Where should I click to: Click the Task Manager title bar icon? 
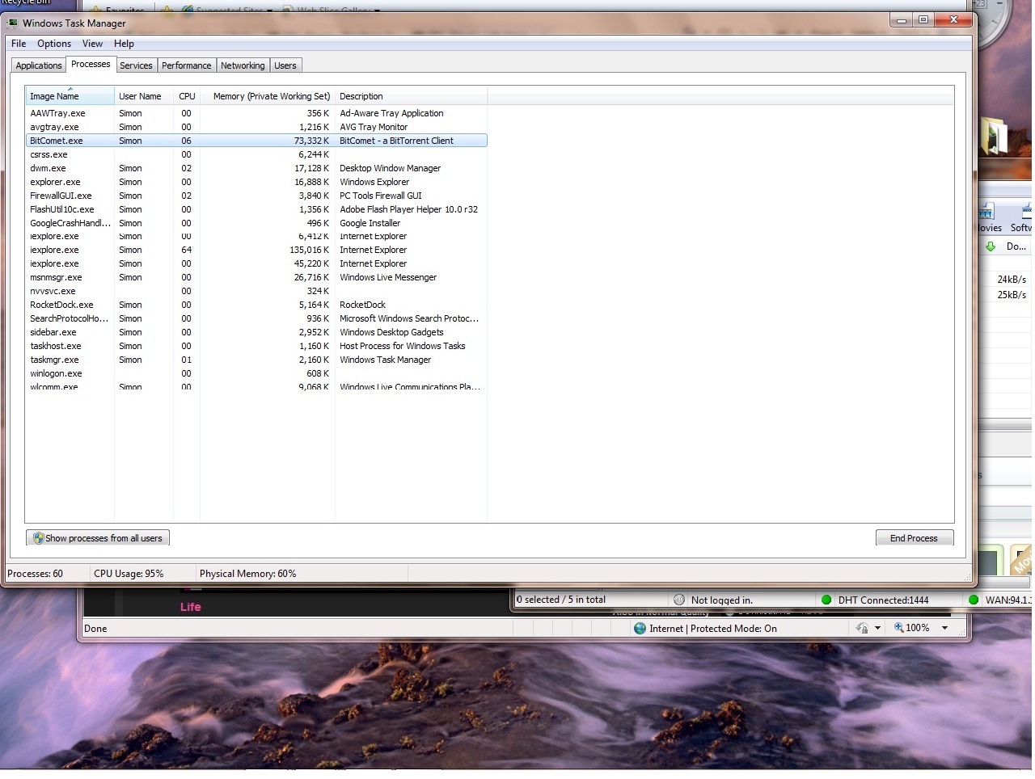click(x=12, y=23)
